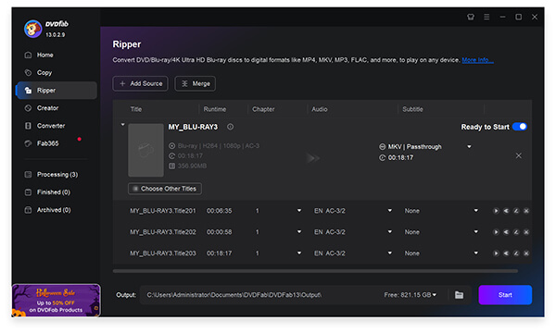556x333 pixels.
Task: Open advanced settings icon for Title203
Action: click(506, 253)
